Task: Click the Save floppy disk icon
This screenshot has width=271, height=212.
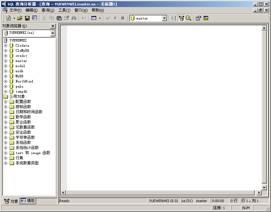Action: 27,18
